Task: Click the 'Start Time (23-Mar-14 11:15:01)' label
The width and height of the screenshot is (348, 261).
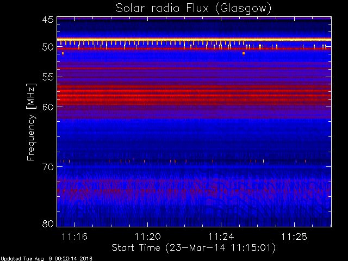Action: coord(194,248)
